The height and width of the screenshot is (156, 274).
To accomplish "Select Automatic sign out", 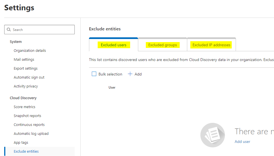I will point(29,77).
